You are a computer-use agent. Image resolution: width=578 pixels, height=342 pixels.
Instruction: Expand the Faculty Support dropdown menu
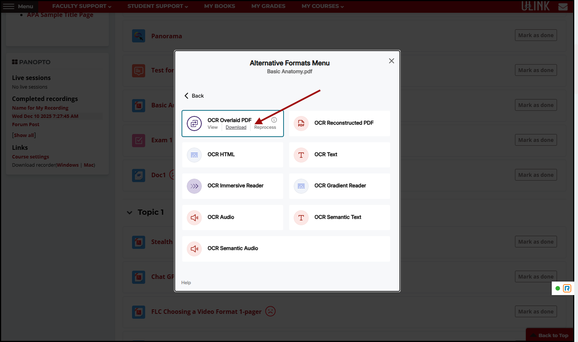tap(82, 6)
